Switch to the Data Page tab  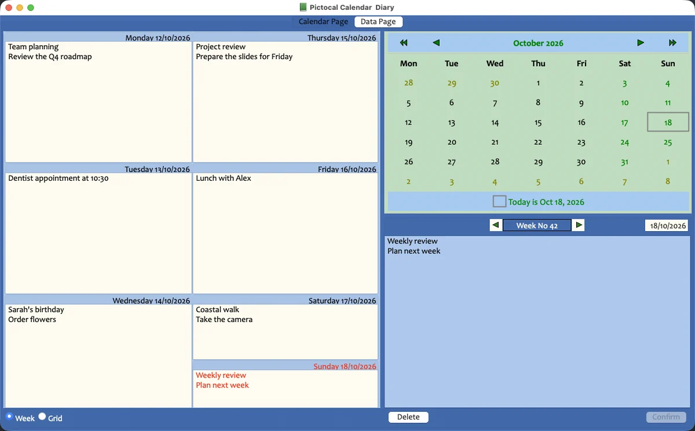(x=378, y=21)
